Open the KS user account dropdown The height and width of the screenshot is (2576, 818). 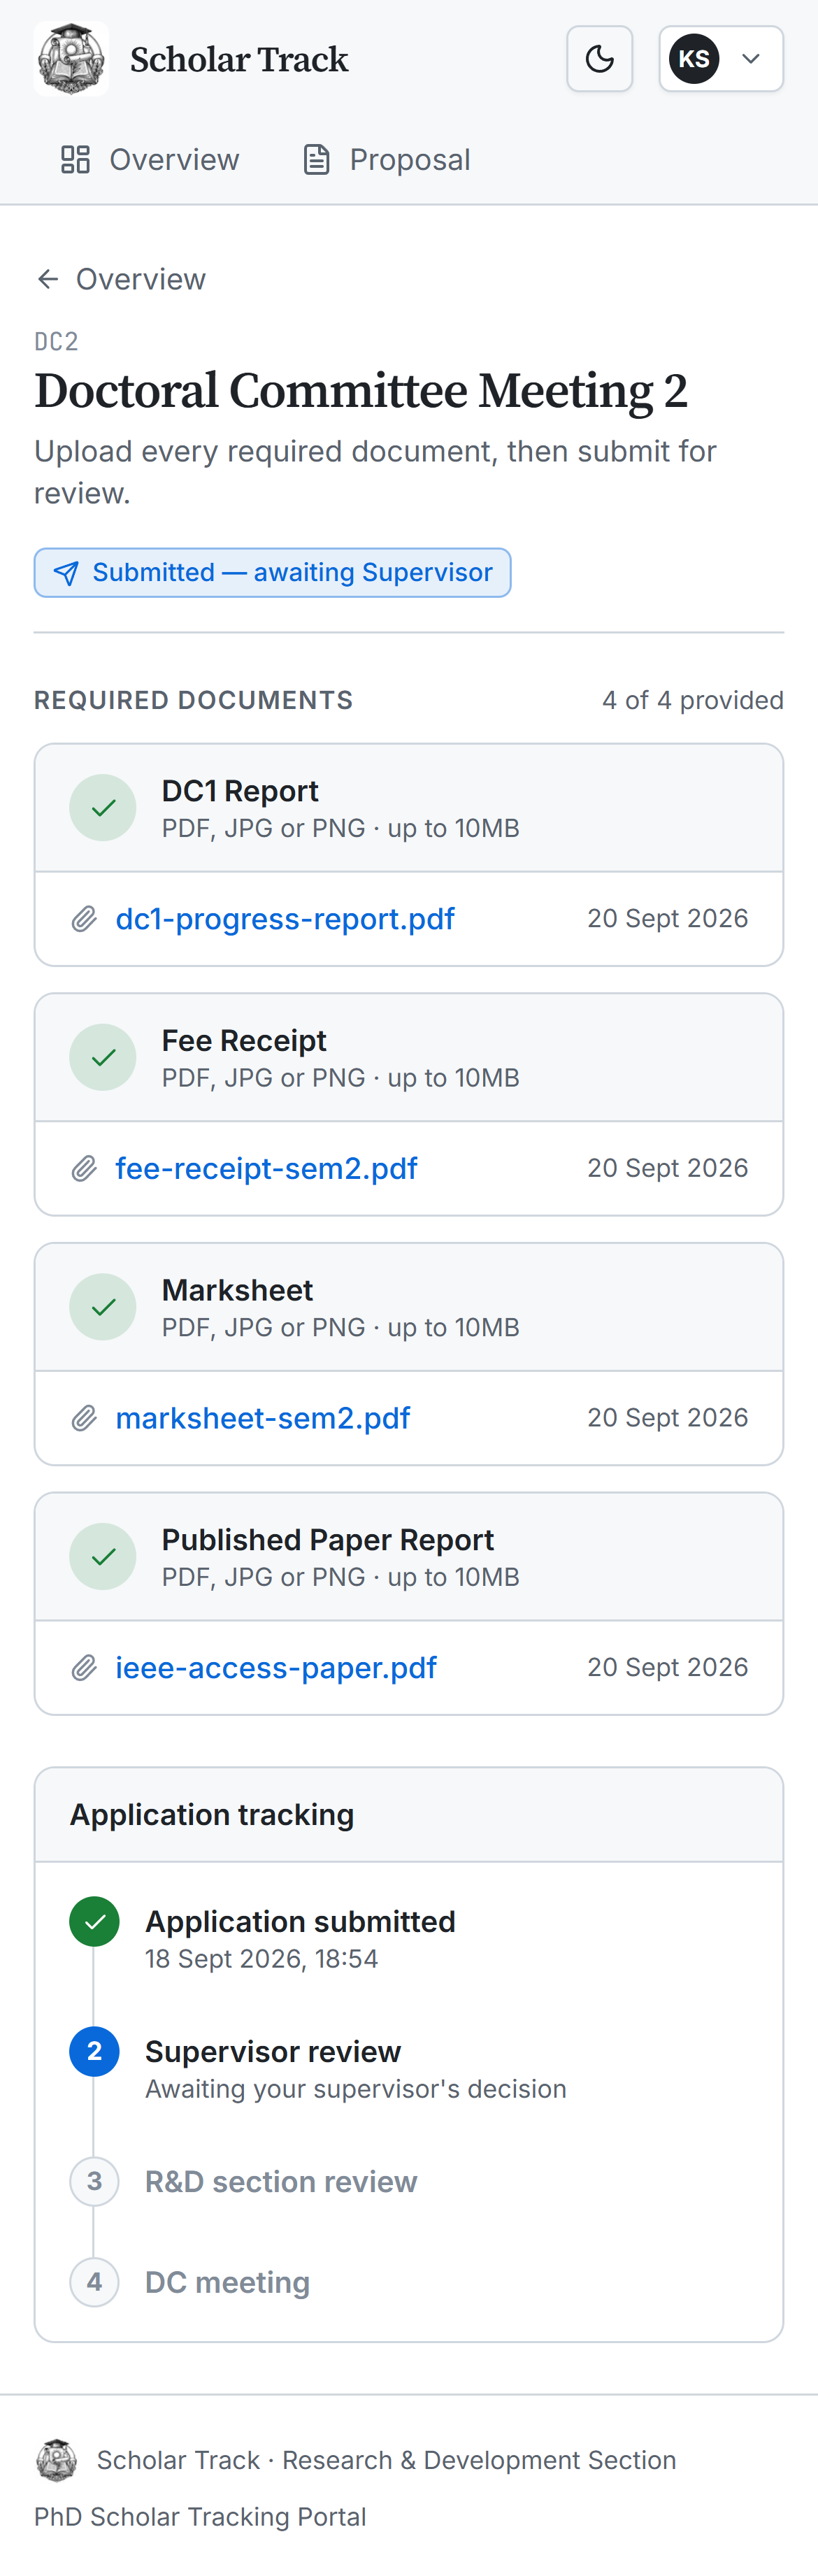point(721,59)
